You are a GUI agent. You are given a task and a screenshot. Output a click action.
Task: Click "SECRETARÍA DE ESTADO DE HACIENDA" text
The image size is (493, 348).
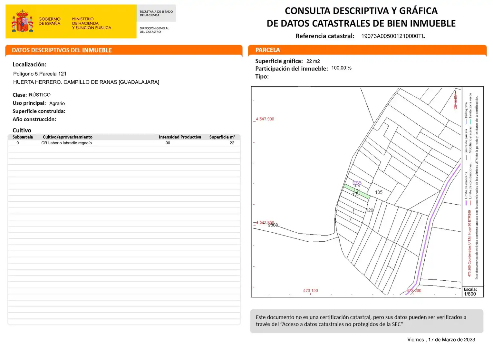(x=156, y=13)
